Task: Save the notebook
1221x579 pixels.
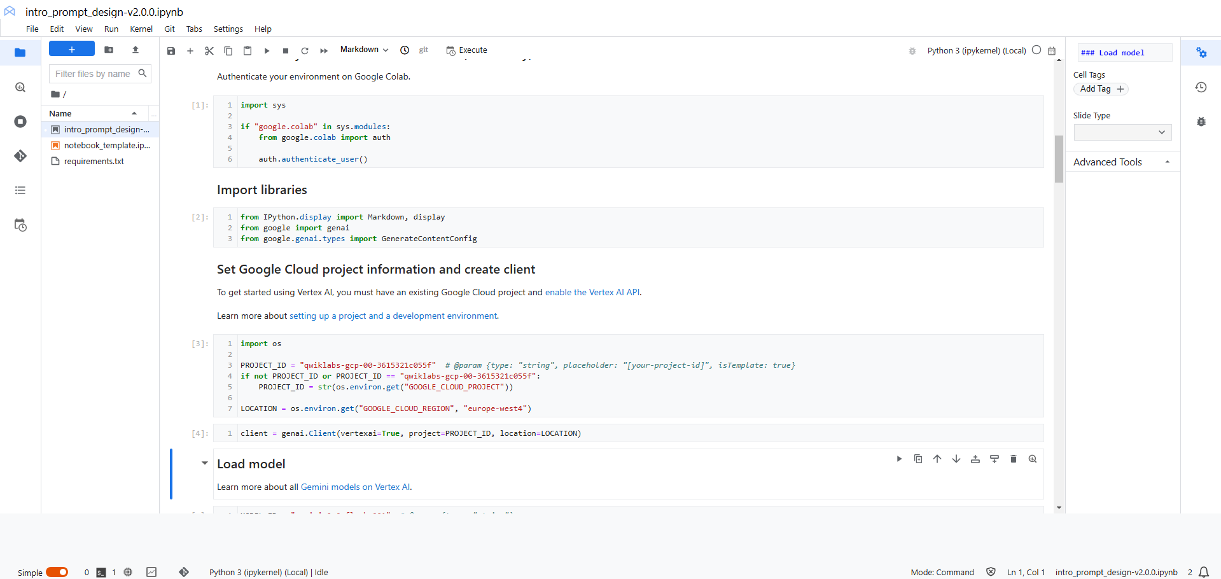Action: [x=171, y=51]
